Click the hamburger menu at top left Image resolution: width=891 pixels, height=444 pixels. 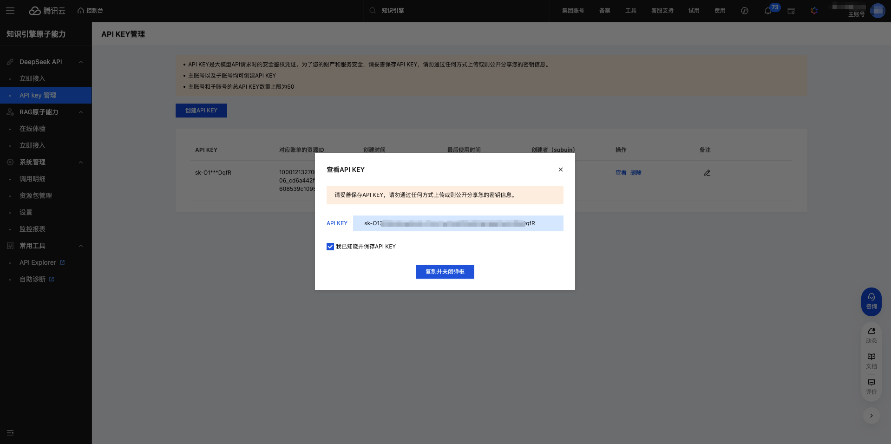coord(10,11)
